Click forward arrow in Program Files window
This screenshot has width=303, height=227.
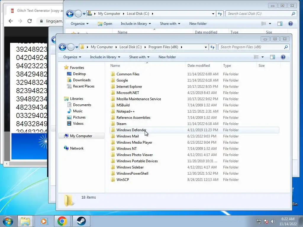click(x=71, y=47)
